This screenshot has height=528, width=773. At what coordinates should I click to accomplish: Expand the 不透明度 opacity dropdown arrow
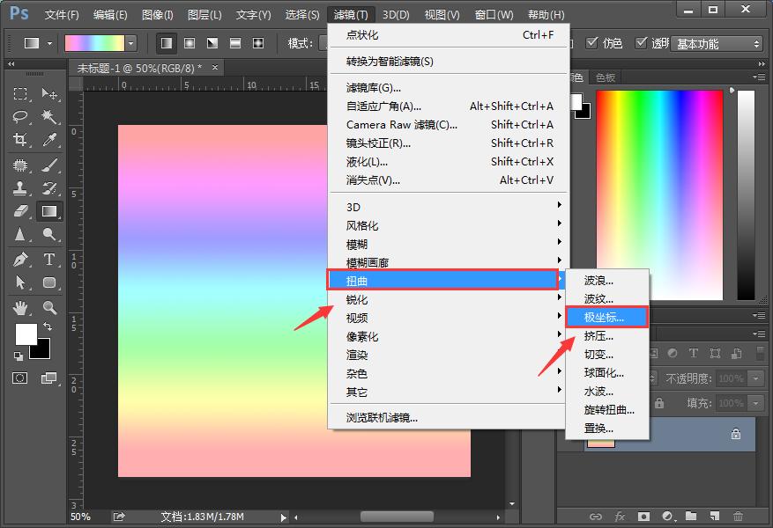point(756,378)
